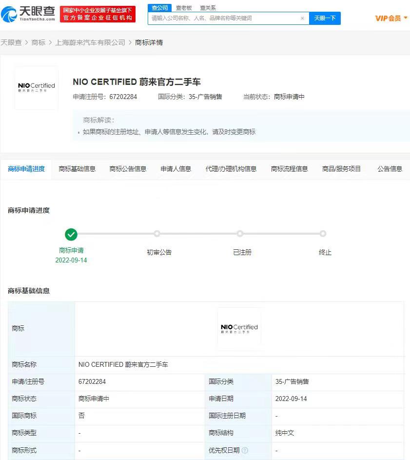Viewport: 410px width, 460px height.
Task: Expand the VIP会员 dropdown
Action: [391, 19]
